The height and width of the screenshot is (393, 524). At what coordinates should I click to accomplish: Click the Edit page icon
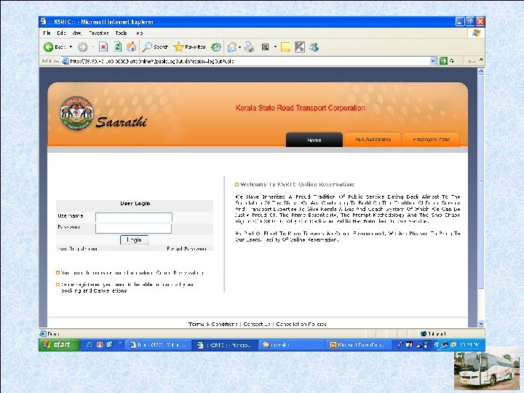[266, 47]
